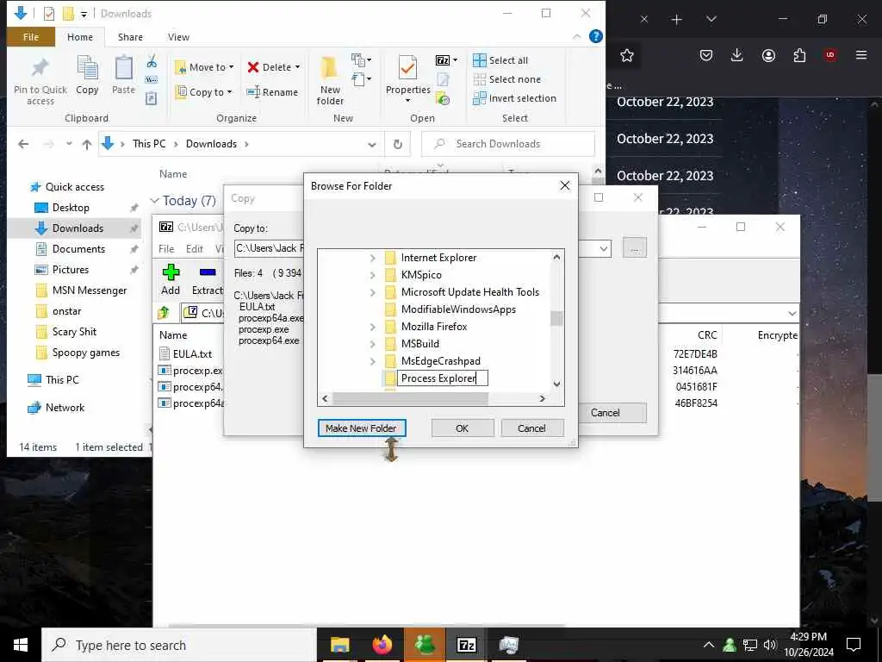Click the Back arrow in File Explorer
The width and height of the screenshot is (882, 662).
pyautogui.click(x=23, y=144)
